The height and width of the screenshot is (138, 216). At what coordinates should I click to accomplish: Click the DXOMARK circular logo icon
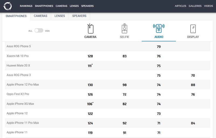8,6
